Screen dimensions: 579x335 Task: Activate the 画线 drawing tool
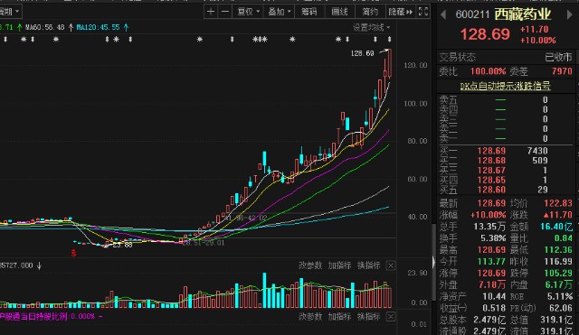(340, 12)
